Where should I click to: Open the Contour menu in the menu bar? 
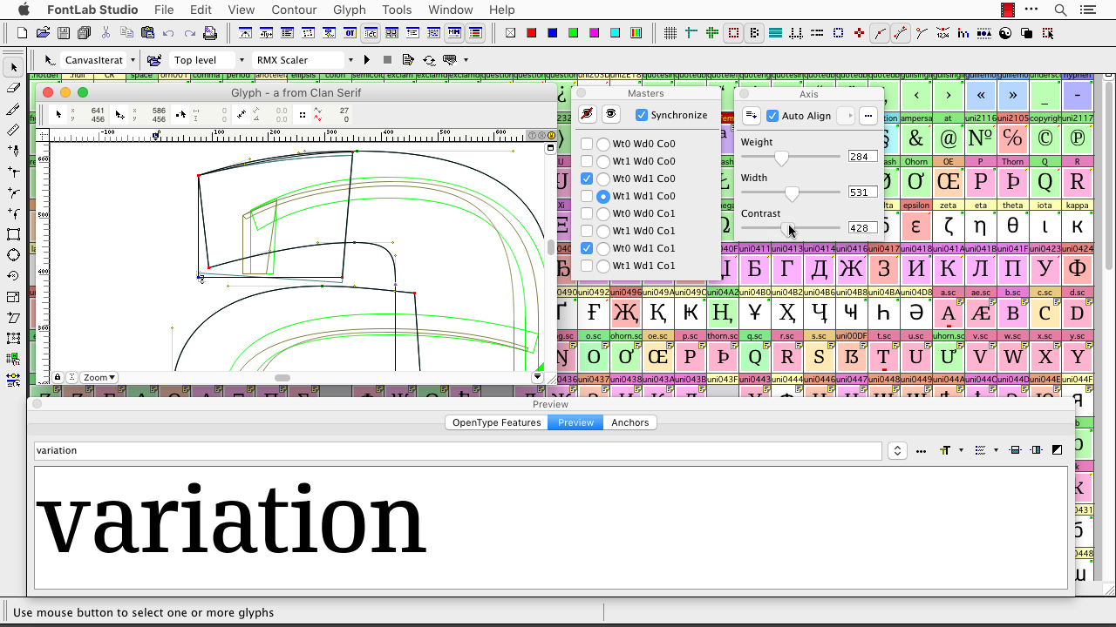[294, 10]
